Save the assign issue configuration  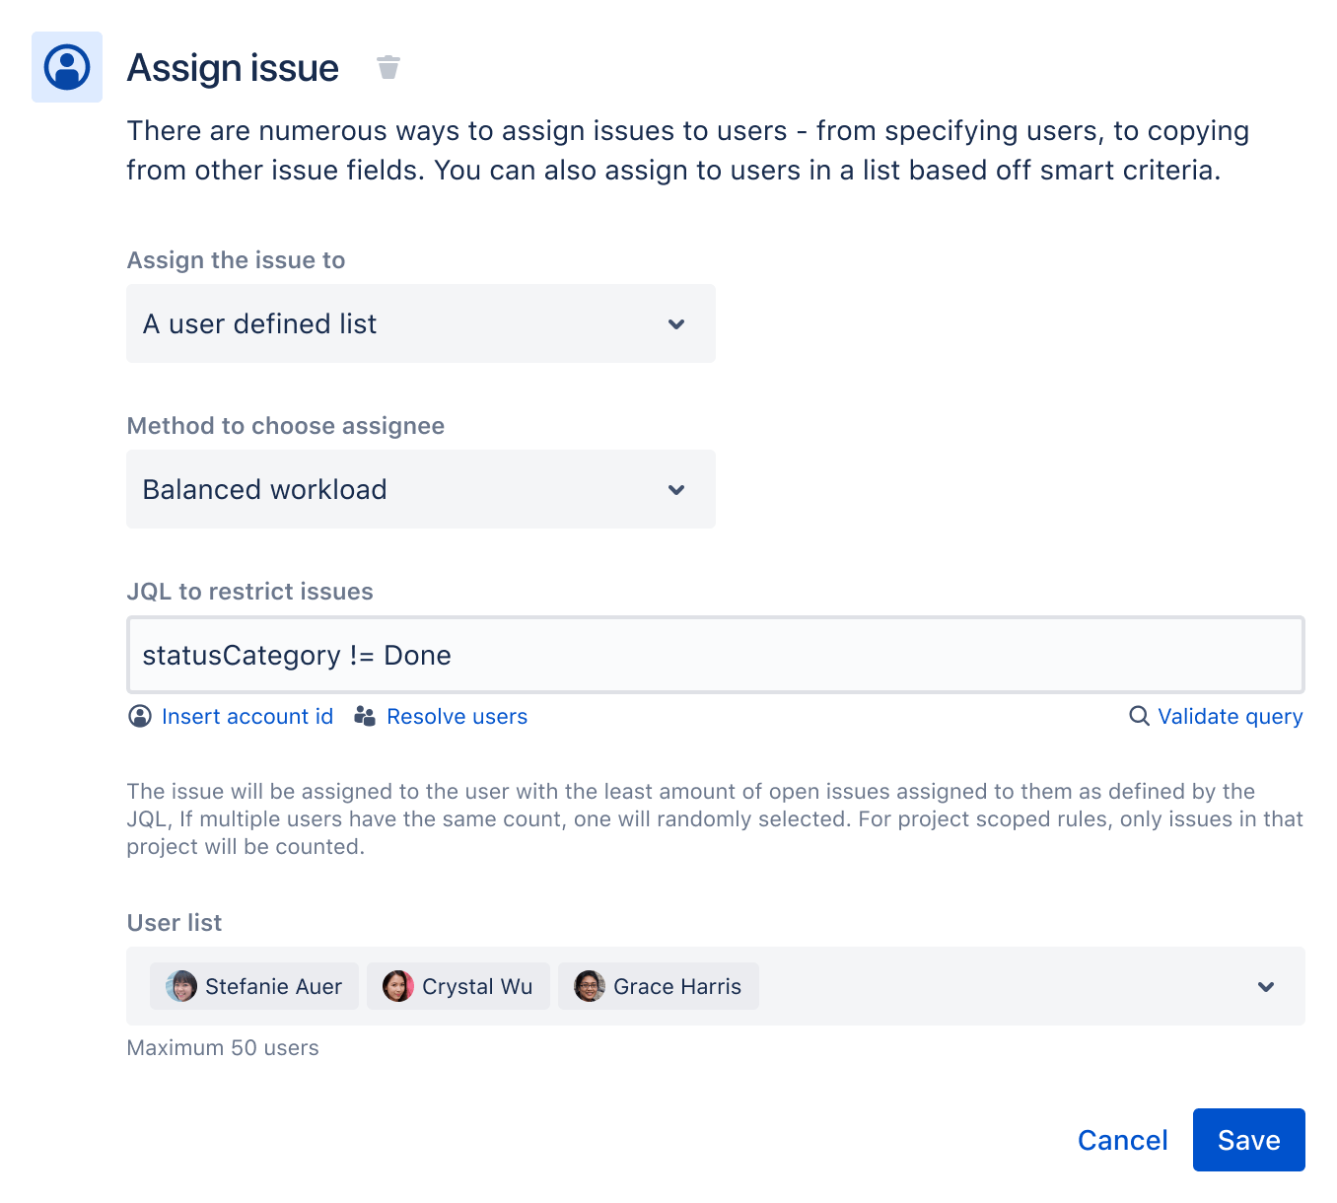point(1249,1140)
